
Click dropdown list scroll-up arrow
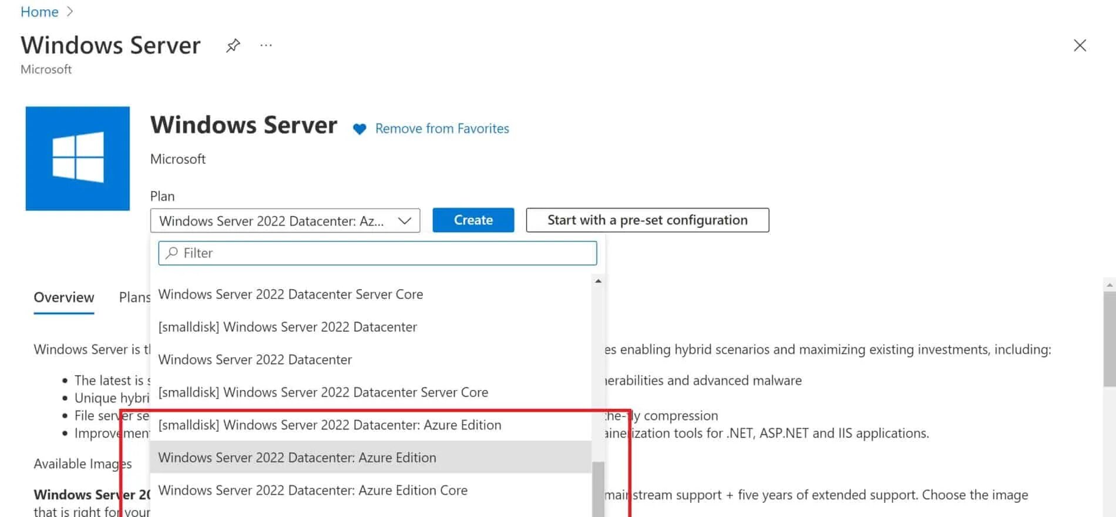tap(598, 281)
